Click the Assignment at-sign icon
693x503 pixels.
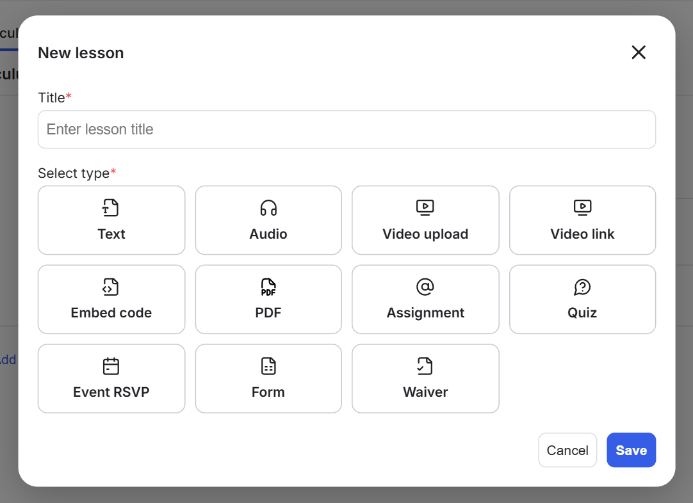coord(425,287)
